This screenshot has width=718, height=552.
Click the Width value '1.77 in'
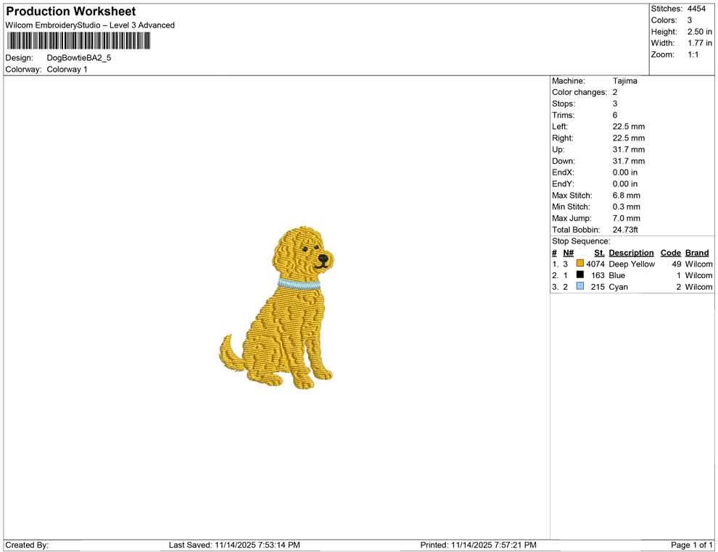tap(700, 43)
